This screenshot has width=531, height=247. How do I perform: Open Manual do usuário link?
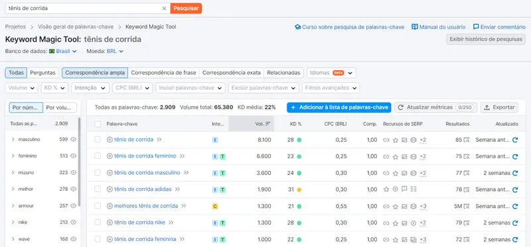[x=439, y=26]
